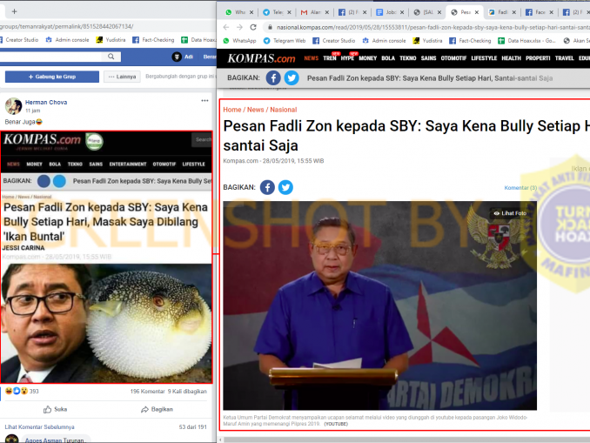Open the PROPERTI menu on Kompas
The height and width of the screenshot is (443, 590).
(x=538, y=58)
